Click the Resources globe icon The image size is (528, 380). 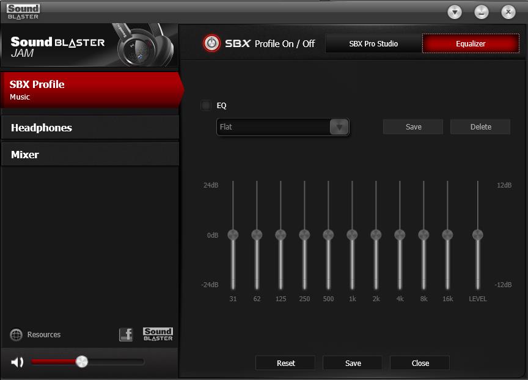pyautogui.click(x=16, y=335)
